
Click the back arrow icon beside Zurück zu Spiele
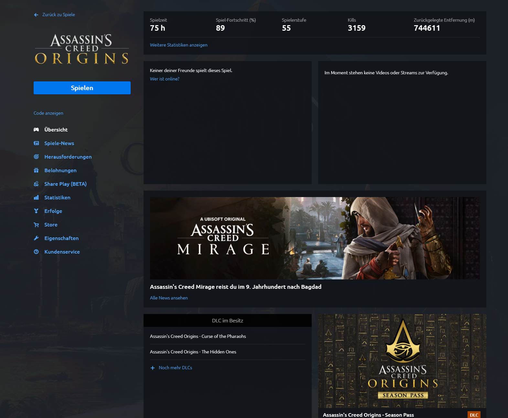[x=36, y=15]
